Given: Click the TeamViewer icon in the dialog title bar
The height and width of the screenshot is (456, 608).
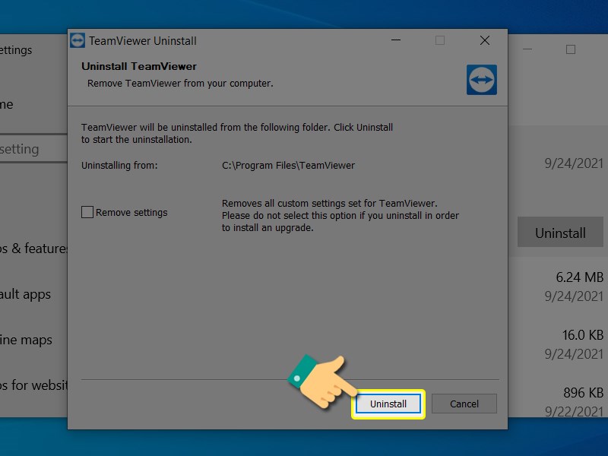Looking at the screenshot, I should [x=78, y=40].
